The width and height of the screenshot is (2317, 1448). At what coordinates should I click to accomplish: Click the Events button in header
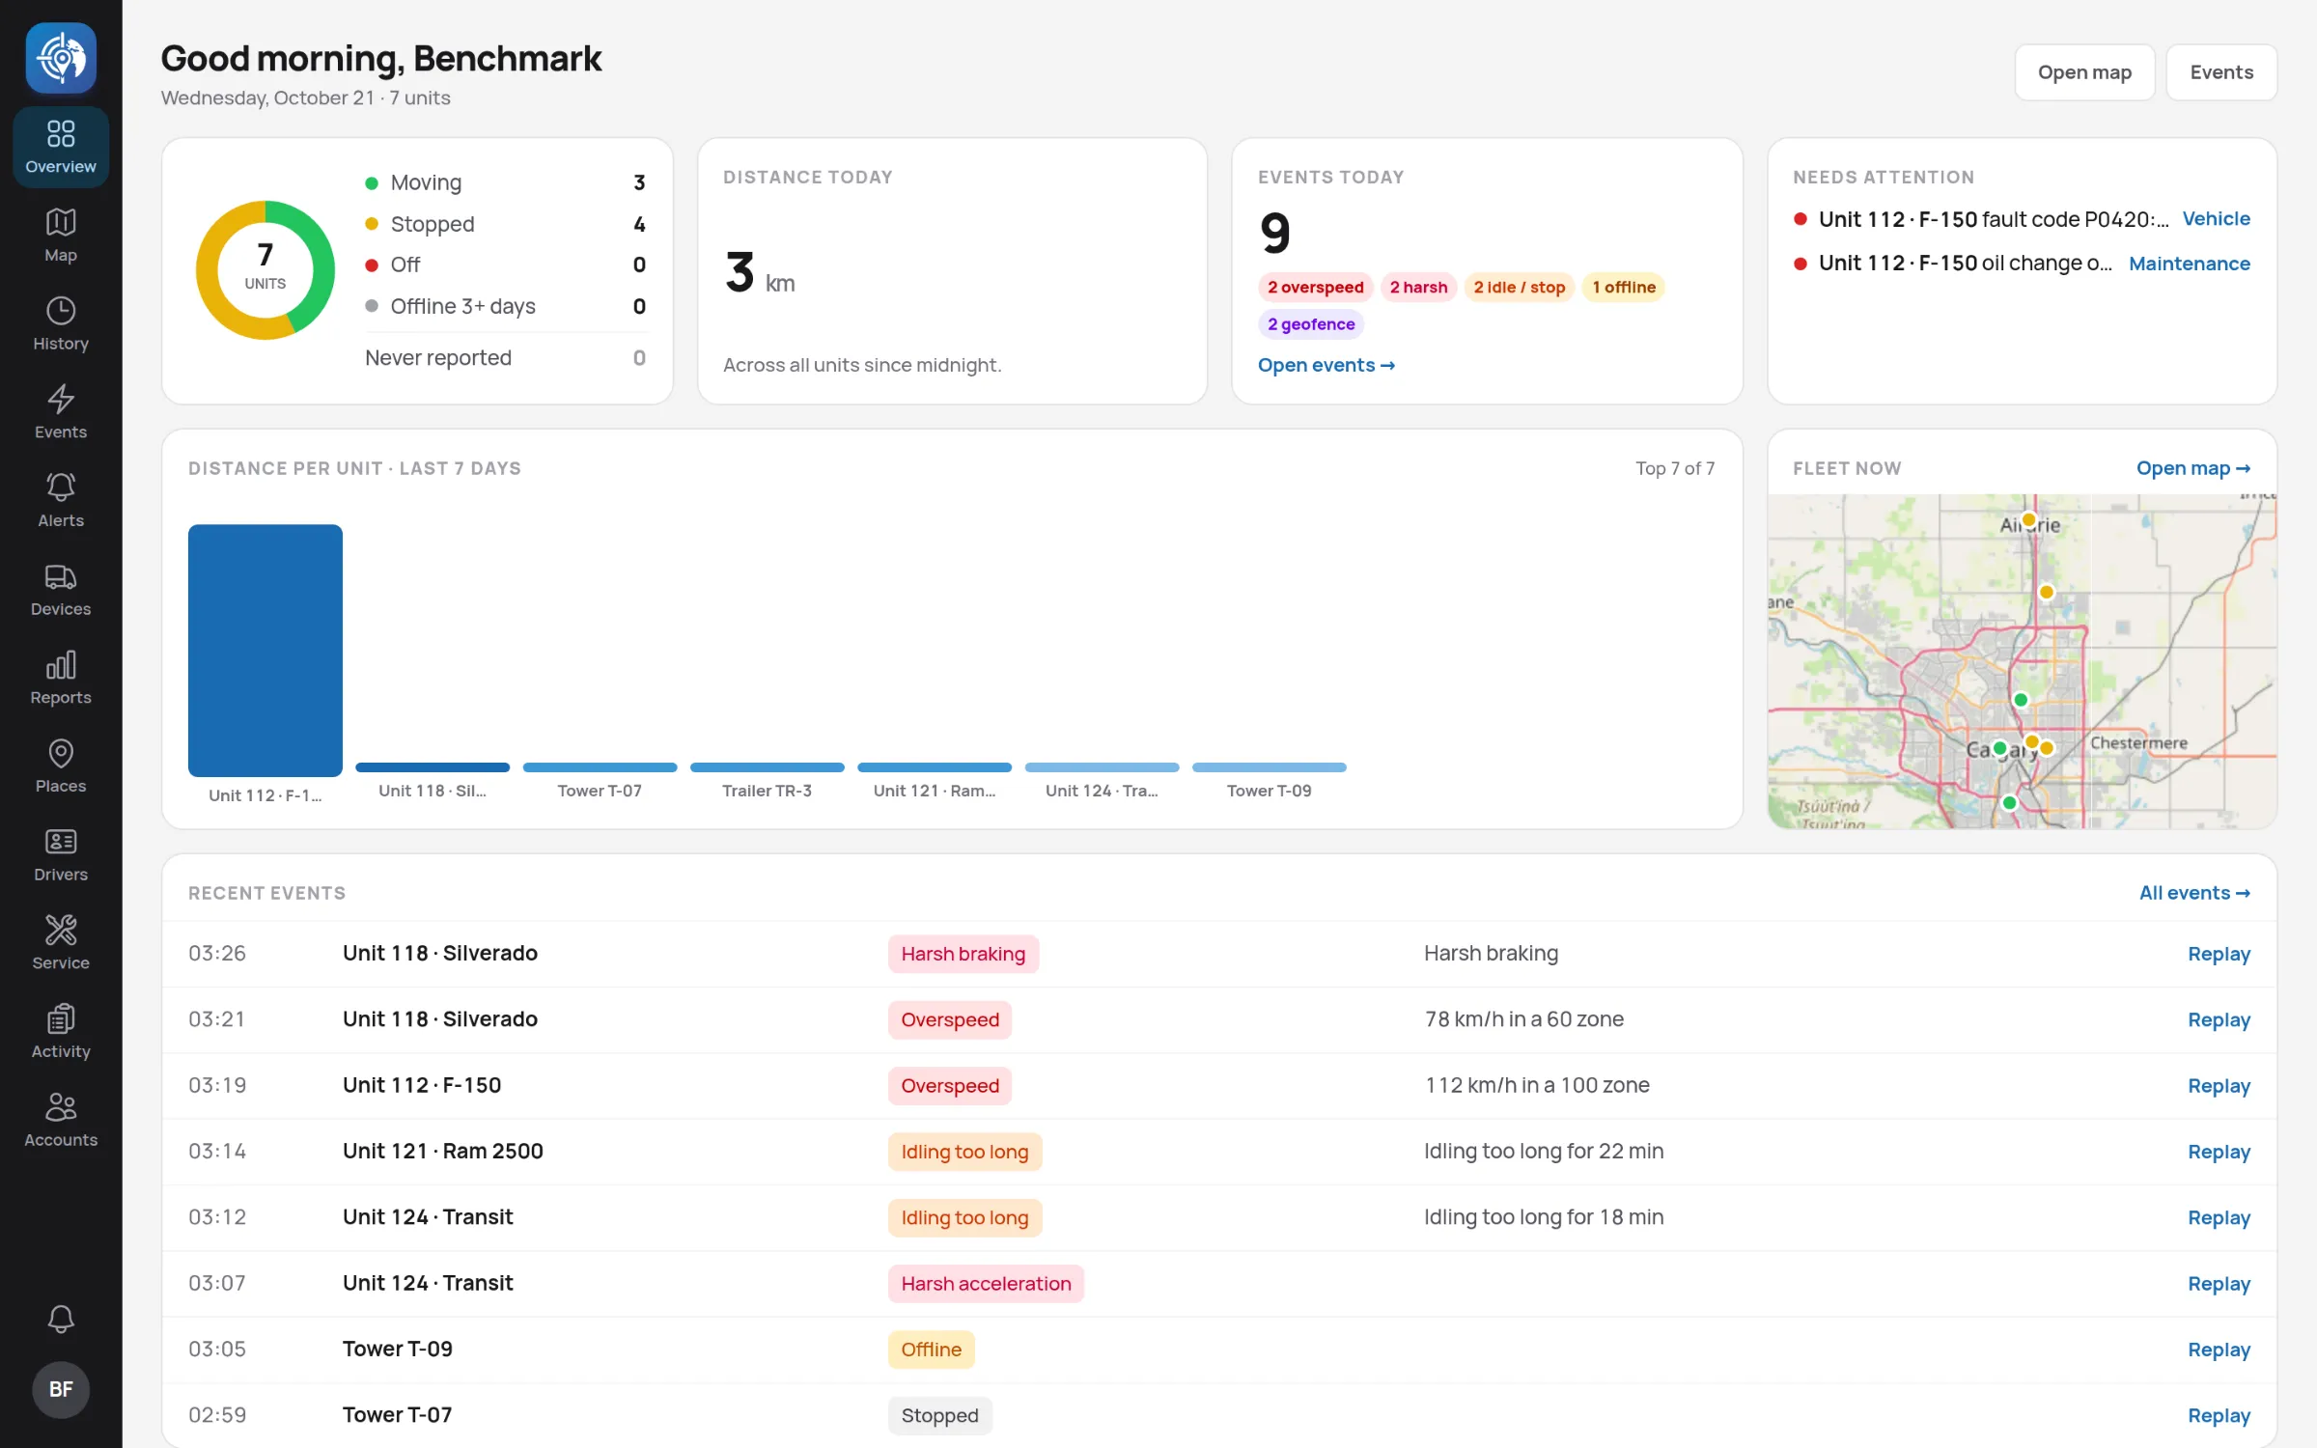(x=2221, y=72)
